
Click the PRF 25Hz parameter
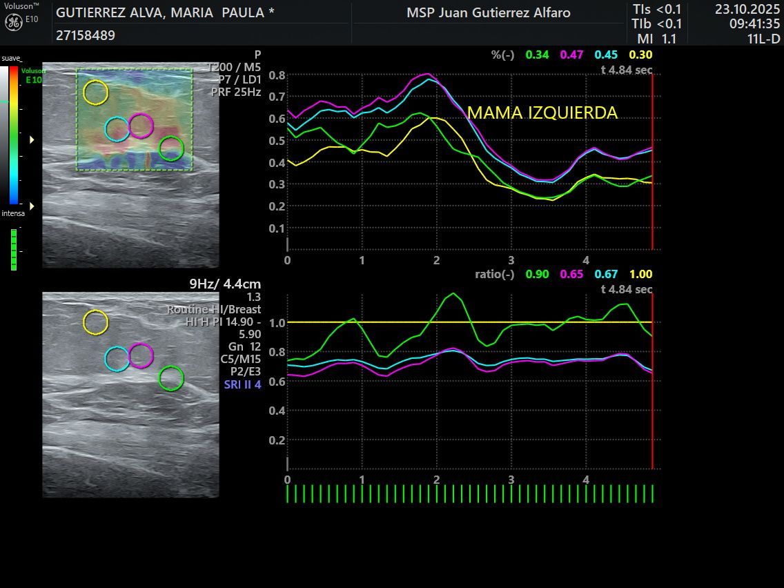tap(236, 92)
